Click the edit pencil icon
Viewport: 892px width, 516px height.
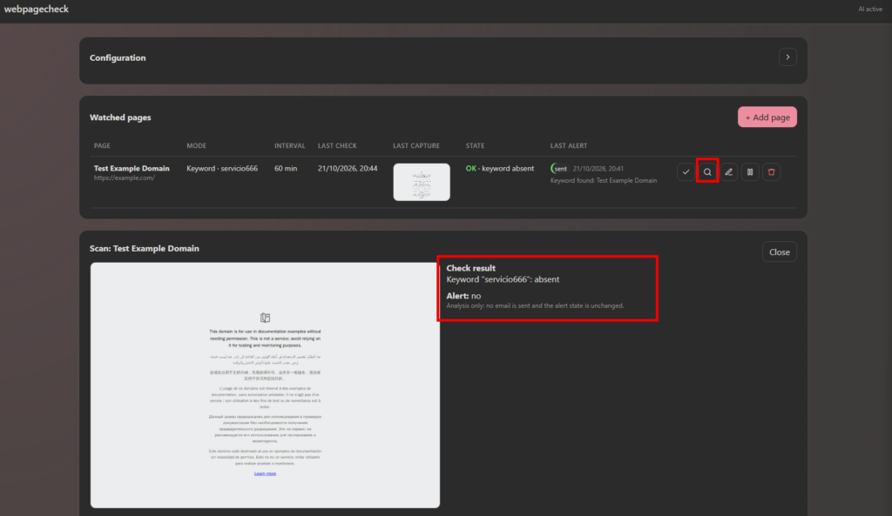tap(729, 171)
